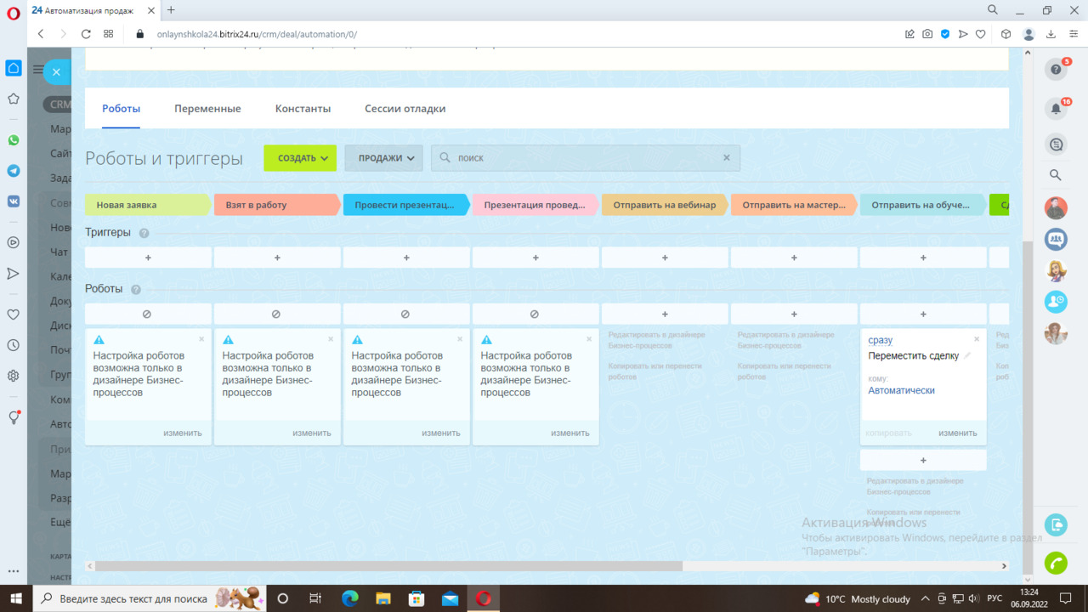Click изменить on the сразу robot card
Screen dimensions: 1088x612
coord(958,433)
